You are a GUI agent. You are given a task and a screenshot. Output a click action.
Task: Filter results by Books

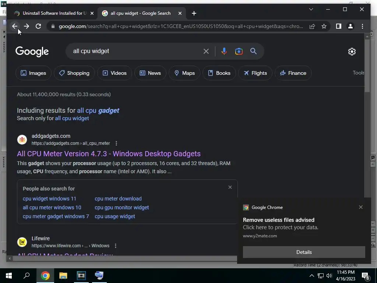[x=219, y=73]
